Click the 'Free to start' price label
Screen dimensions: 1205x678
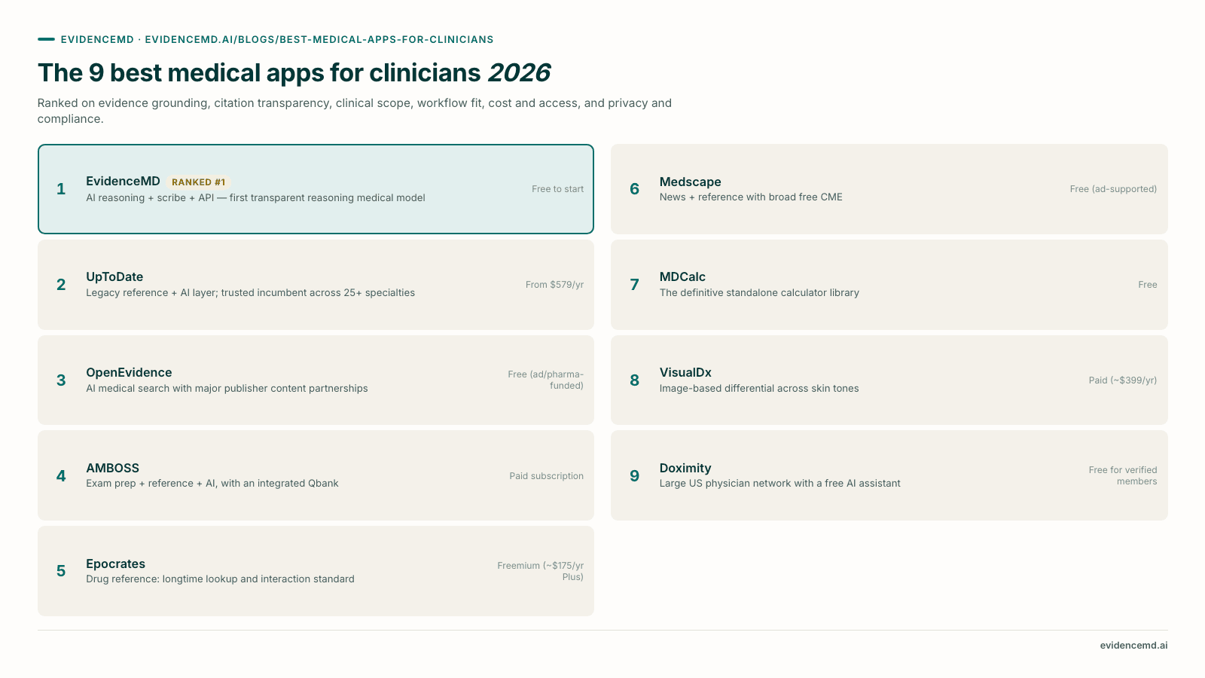[x=557, y=189]
